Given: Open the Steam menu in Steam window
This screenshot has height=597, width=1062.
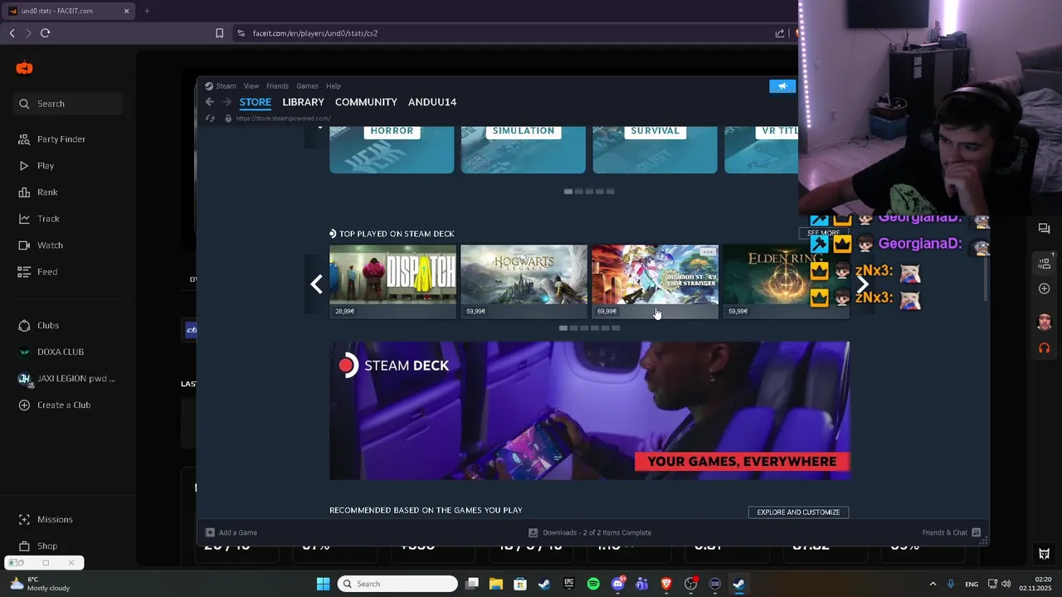Looking at the screenshot, I should point(221,86).
